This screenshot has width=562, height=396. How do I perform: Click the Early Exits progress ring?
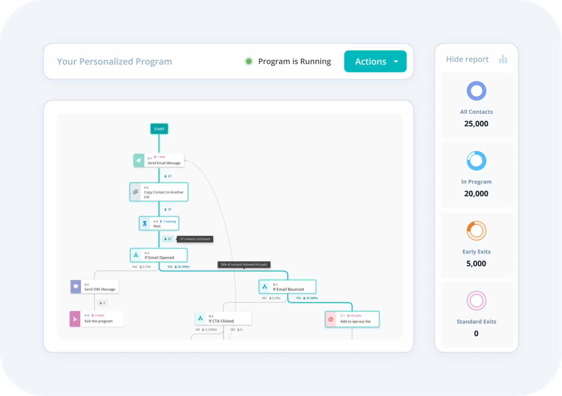tap(476, 231)
